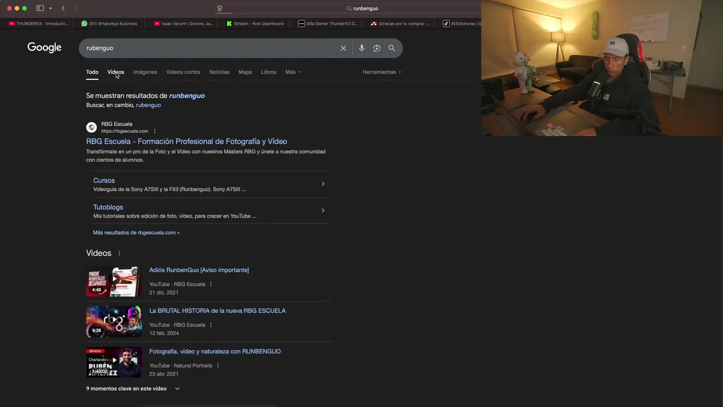Select the Vídeos results tab
This screenshot has width=723, height=407.
coord(116,72)
